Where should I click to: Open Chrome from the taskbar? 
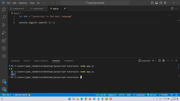coord(86,99)
